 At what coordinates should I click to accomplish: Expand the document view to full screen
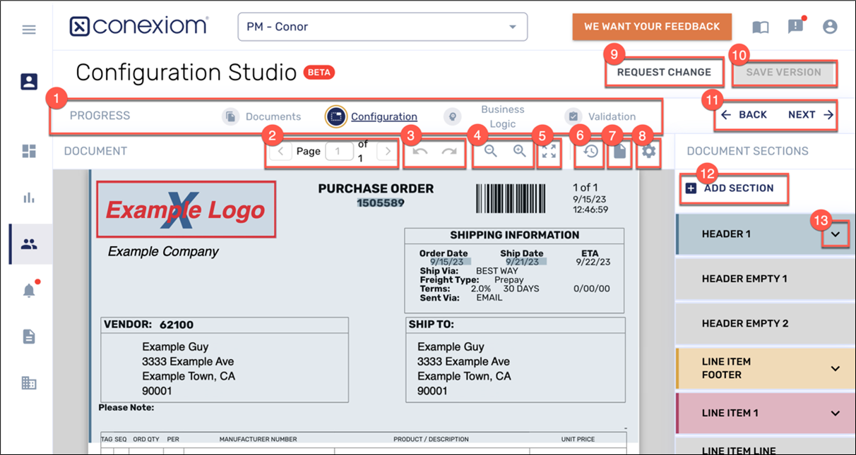[x=549, y=152]
